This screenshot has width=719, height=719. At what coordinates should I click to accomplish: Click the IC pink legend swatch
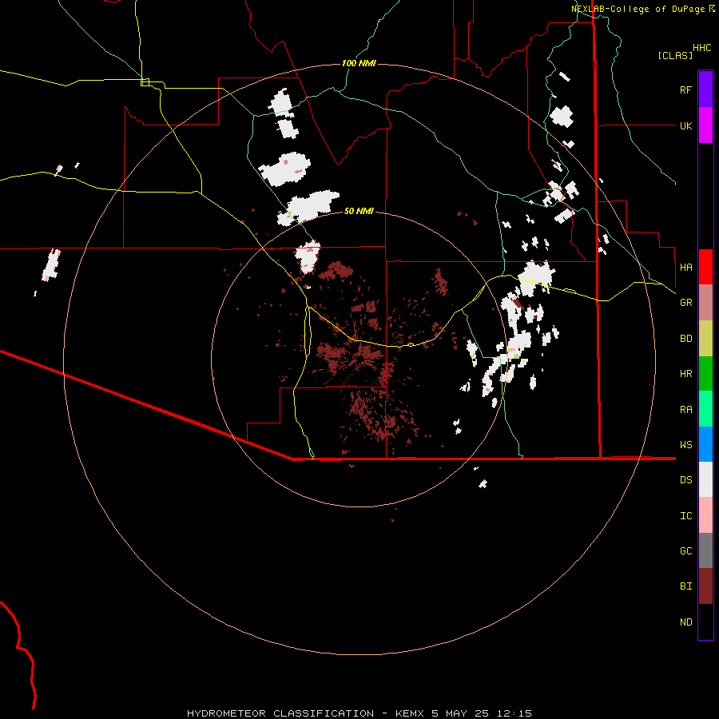(x=705, y=515)
